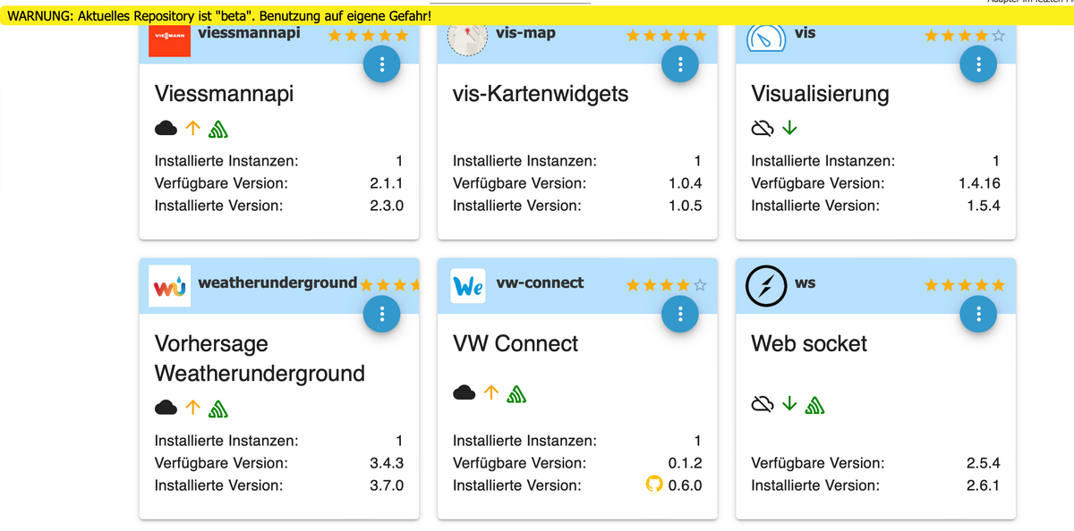Click the GitHub icon beside version 0.6.0
Image resolution: width=1074 pixels, height=531 pixels.
coord(654,485)
